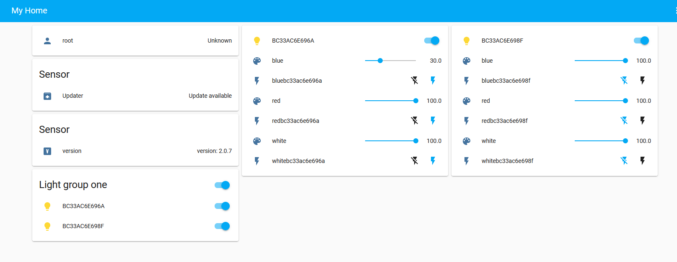Click palette icon for red in BC33AC6E696A card
677x262 pixels.
tap(257, 101)
